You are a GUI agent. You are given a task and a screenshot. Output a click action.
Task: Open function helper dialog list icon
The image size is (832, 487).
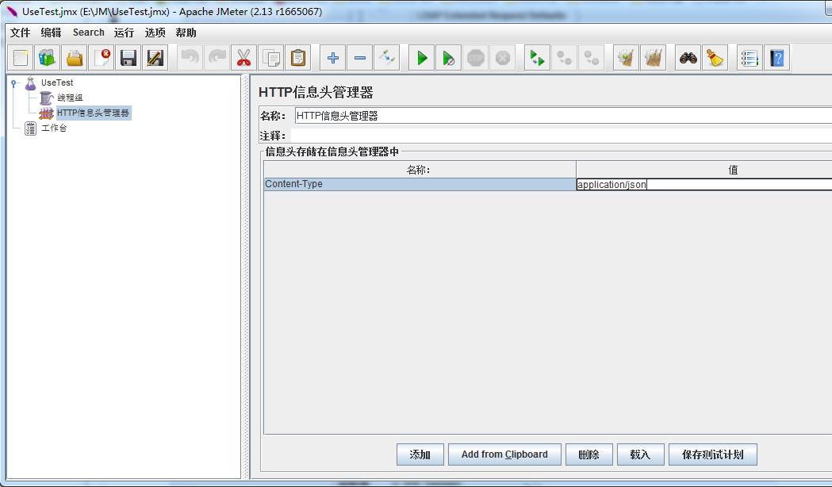[750, 58]
